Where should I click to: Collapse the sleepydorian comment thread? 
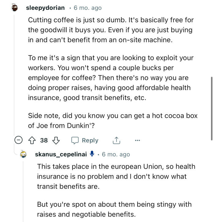18,140
